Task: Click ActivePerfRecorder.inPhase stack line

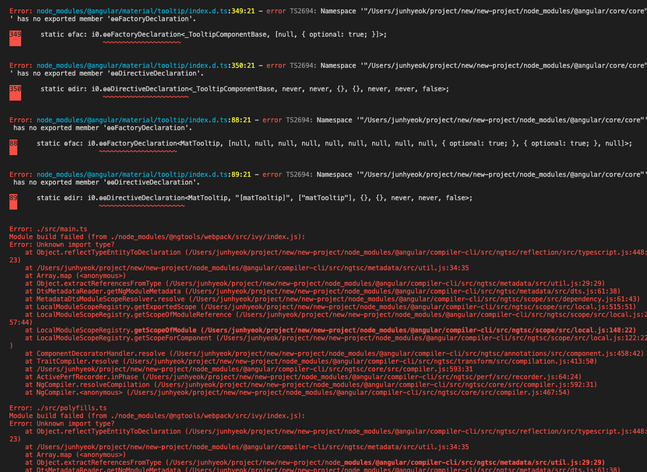Action: point(303,377)
